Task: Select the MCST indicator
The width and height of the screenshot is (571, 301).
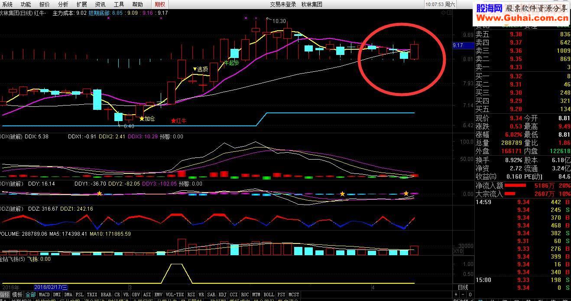Action: click(x=294, y=295)
